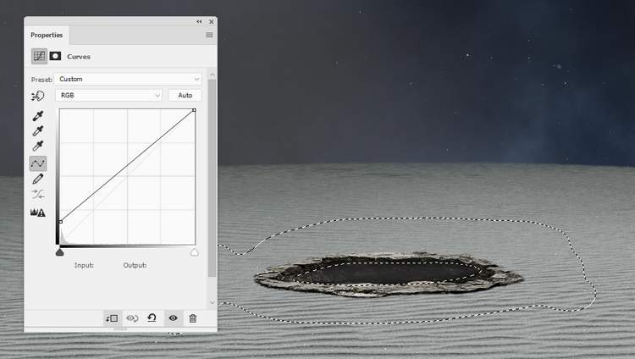Select the layer mask icon next to Curves
635x359 pixels.
[55, 56]
